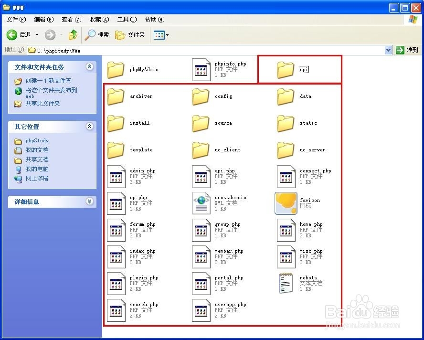Close the WWW explorer window
This screenshot has width=424, height=340.
[x=416, y=8]
